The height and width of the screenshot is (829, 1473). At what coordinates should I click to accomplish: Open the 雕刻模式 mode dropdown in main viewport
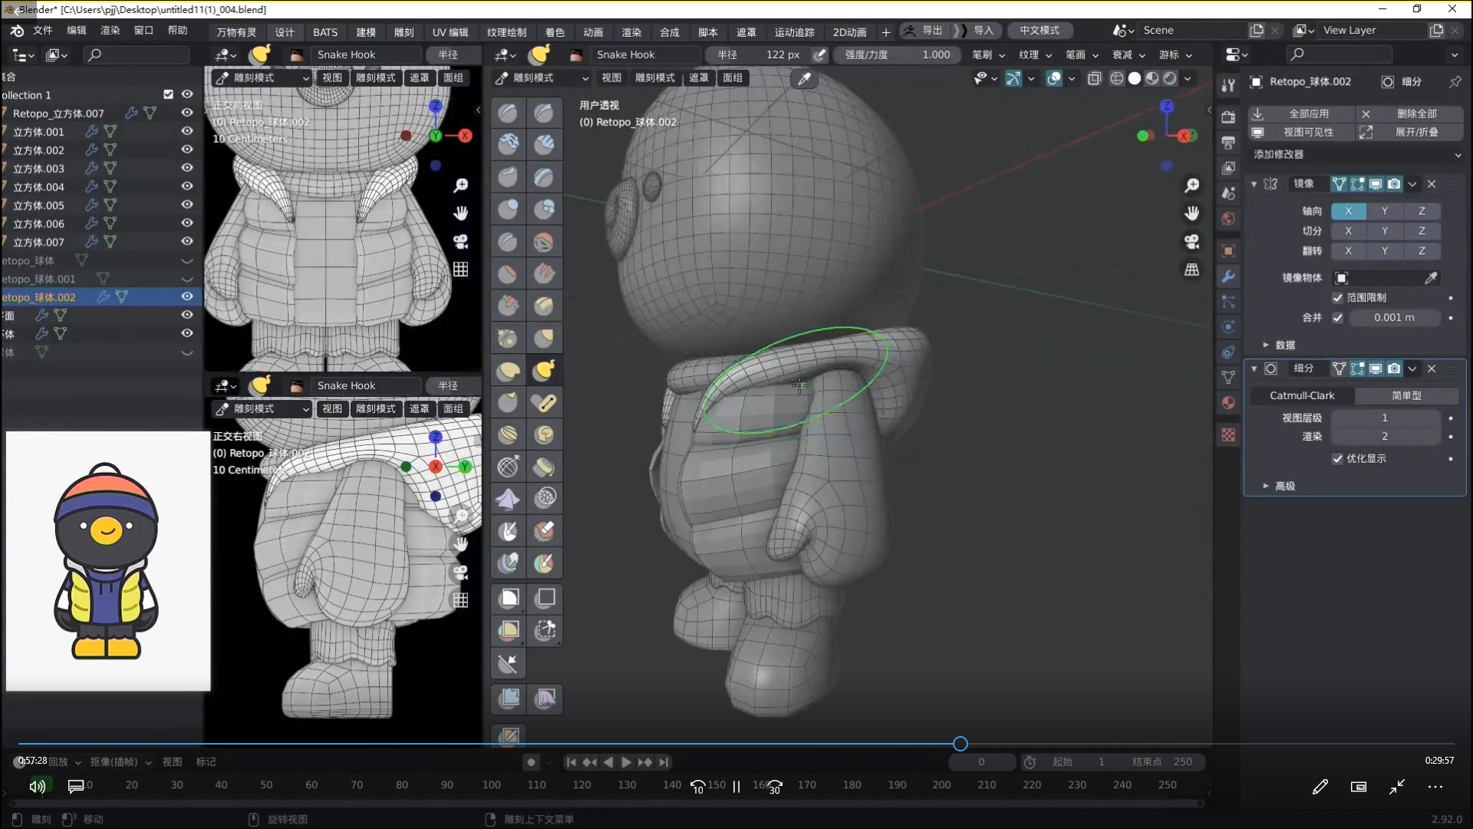[x=542, y=78]
